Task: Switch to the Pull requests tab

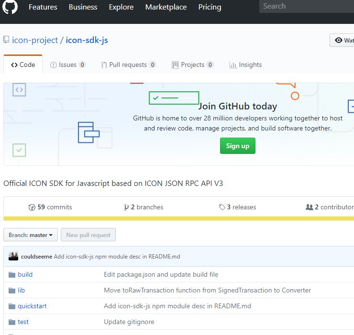Action: [129, 65]
